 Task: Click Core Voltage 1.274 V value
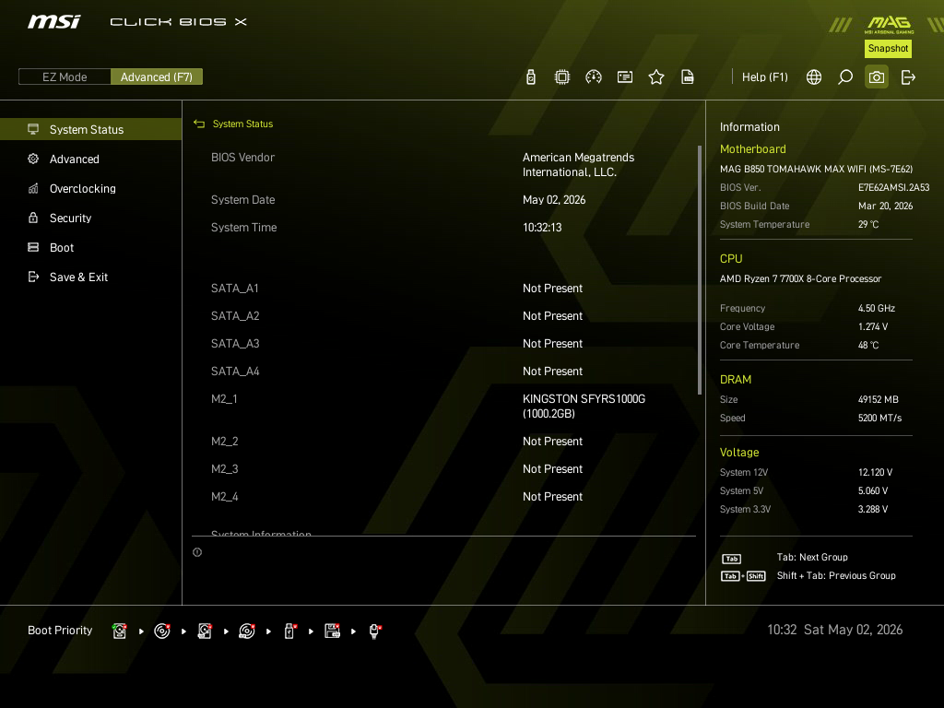(x=872, y=327)
